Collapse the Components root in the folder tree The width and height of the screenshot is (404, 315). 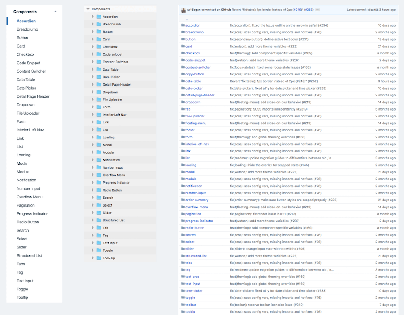(88, 9)
